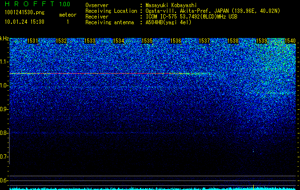
Task: Click the 0.9 frequency axis label
Action: pos(4,109)
